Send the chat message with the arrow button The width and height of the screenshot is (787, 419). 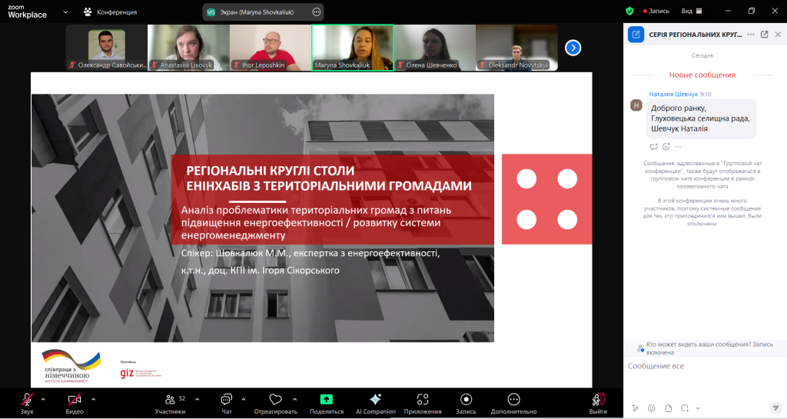click(775, 408)
